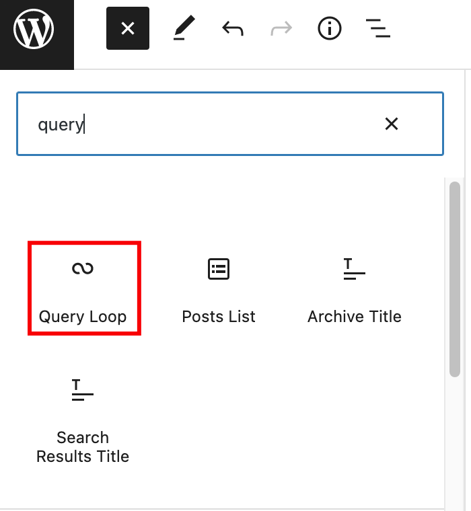This screenshot has height=511, width=471.
Task: Click the 'Posts List' label
Action: click(x=219, y=317)
